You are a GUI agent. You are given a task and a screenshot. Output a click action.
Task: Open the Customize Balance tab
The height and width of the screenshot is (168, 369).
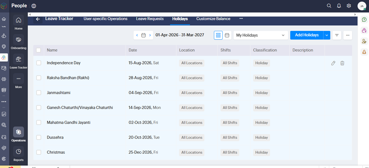tap(213, 19)
